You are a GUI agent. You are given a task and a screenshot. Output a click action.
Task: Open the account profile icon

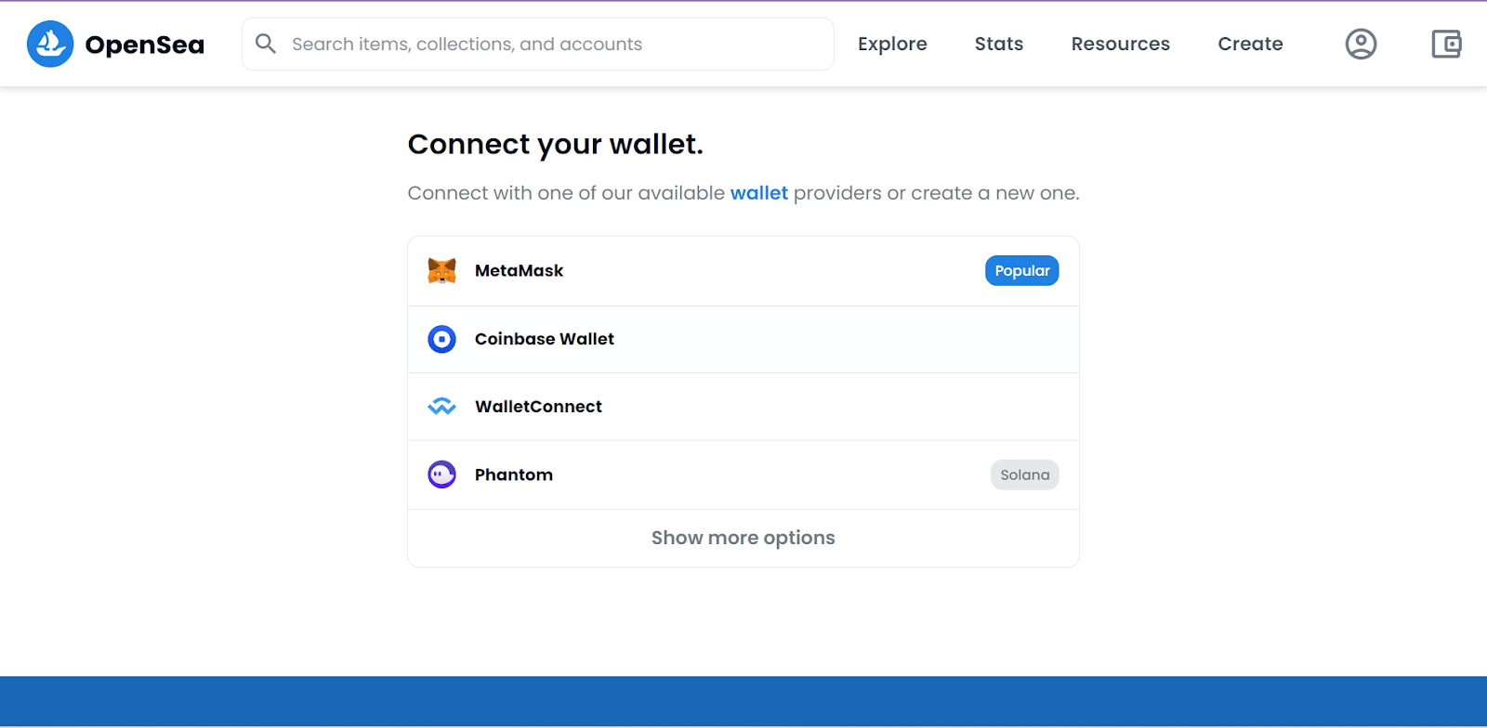tap(1361, 44)
